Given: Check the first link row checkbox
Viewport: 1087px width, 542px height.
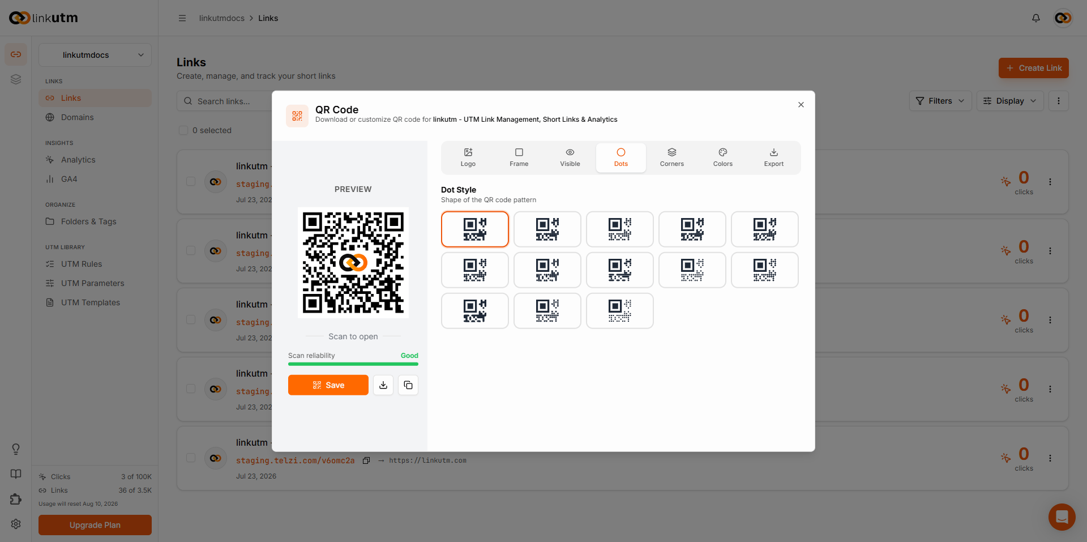Looking at the screenshot, I should pyautogui.click(x=191, y=182).
